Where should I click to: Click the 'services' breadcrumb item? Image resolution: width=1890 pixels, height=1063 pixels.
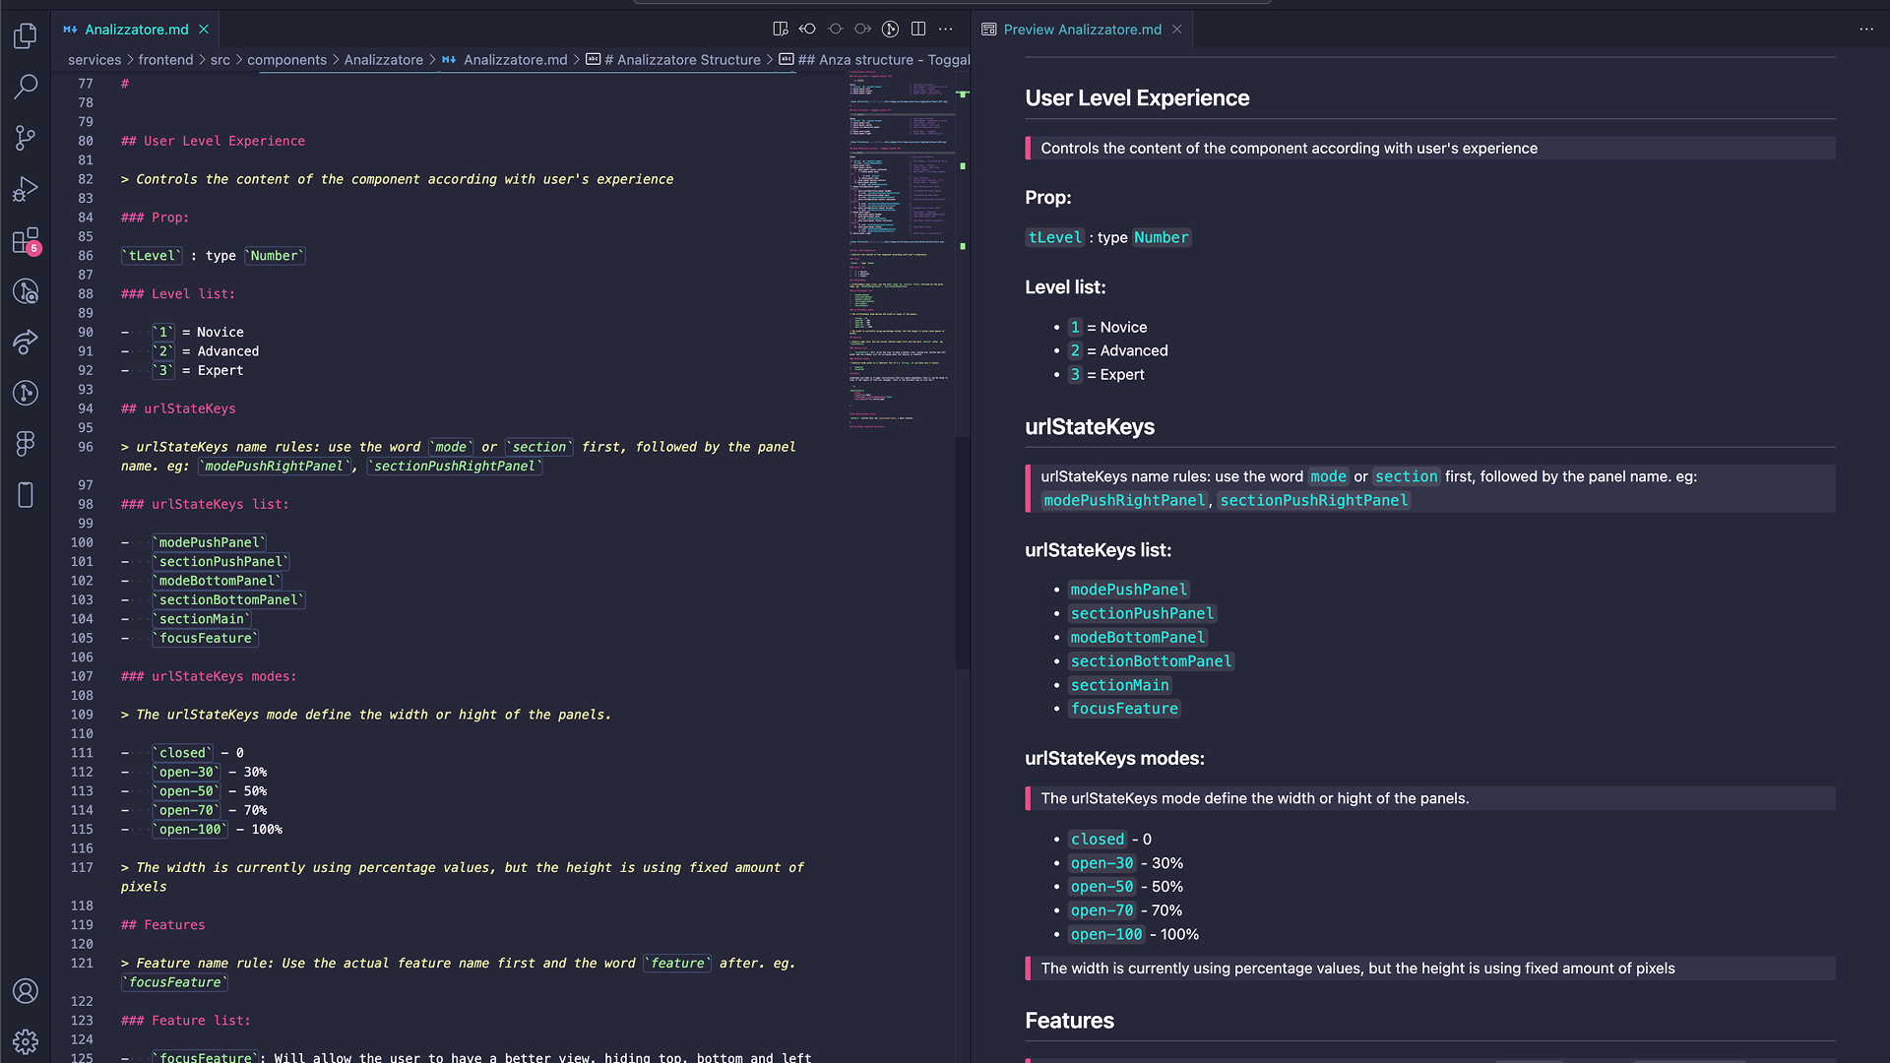94,60
